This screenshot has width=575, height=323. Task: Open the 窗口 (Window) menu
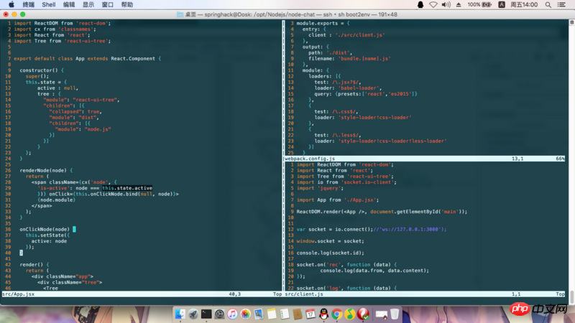(107, 4)
